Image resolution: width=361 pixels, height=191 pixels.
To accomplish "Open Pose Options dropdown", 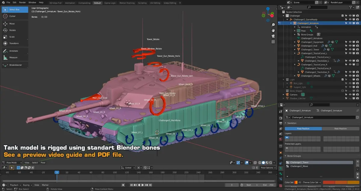I will tap(268, 168).
